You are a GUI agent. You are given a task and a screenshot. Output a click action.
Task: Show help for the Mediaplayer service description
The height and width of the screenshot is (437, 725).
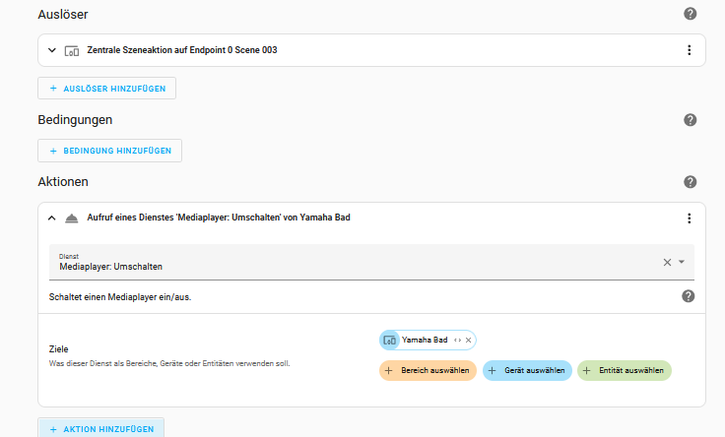(689, 296)
